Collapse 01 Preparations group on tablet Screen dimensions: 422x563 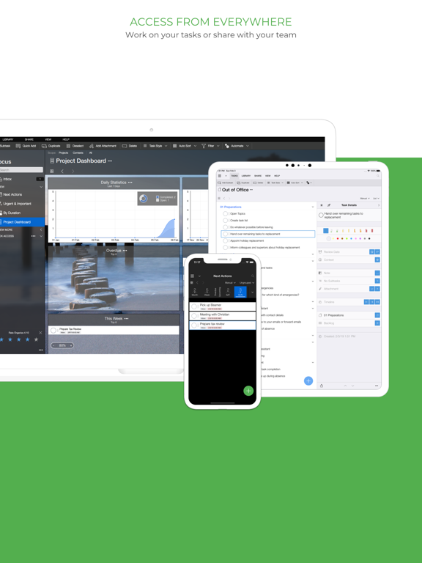pyautogui.click(x=313, y=207)
